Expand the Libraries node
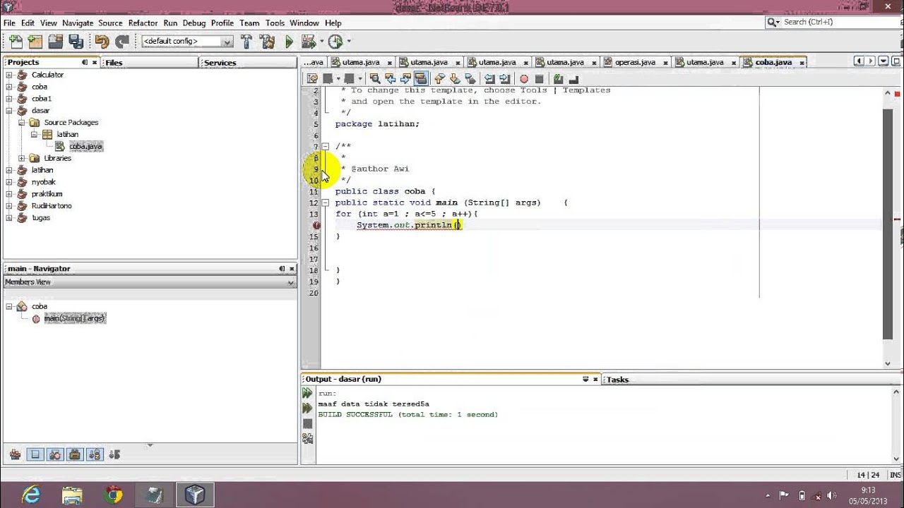Screen dimensions: 904x508 21,158
